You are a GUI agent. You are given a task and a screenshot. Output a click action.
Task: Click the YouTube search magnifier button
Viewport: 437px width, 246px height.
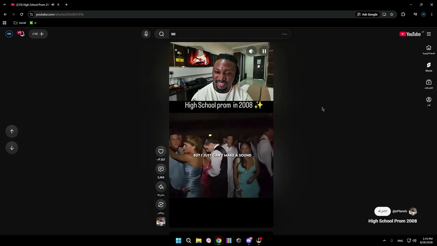[x=161, y=34]
